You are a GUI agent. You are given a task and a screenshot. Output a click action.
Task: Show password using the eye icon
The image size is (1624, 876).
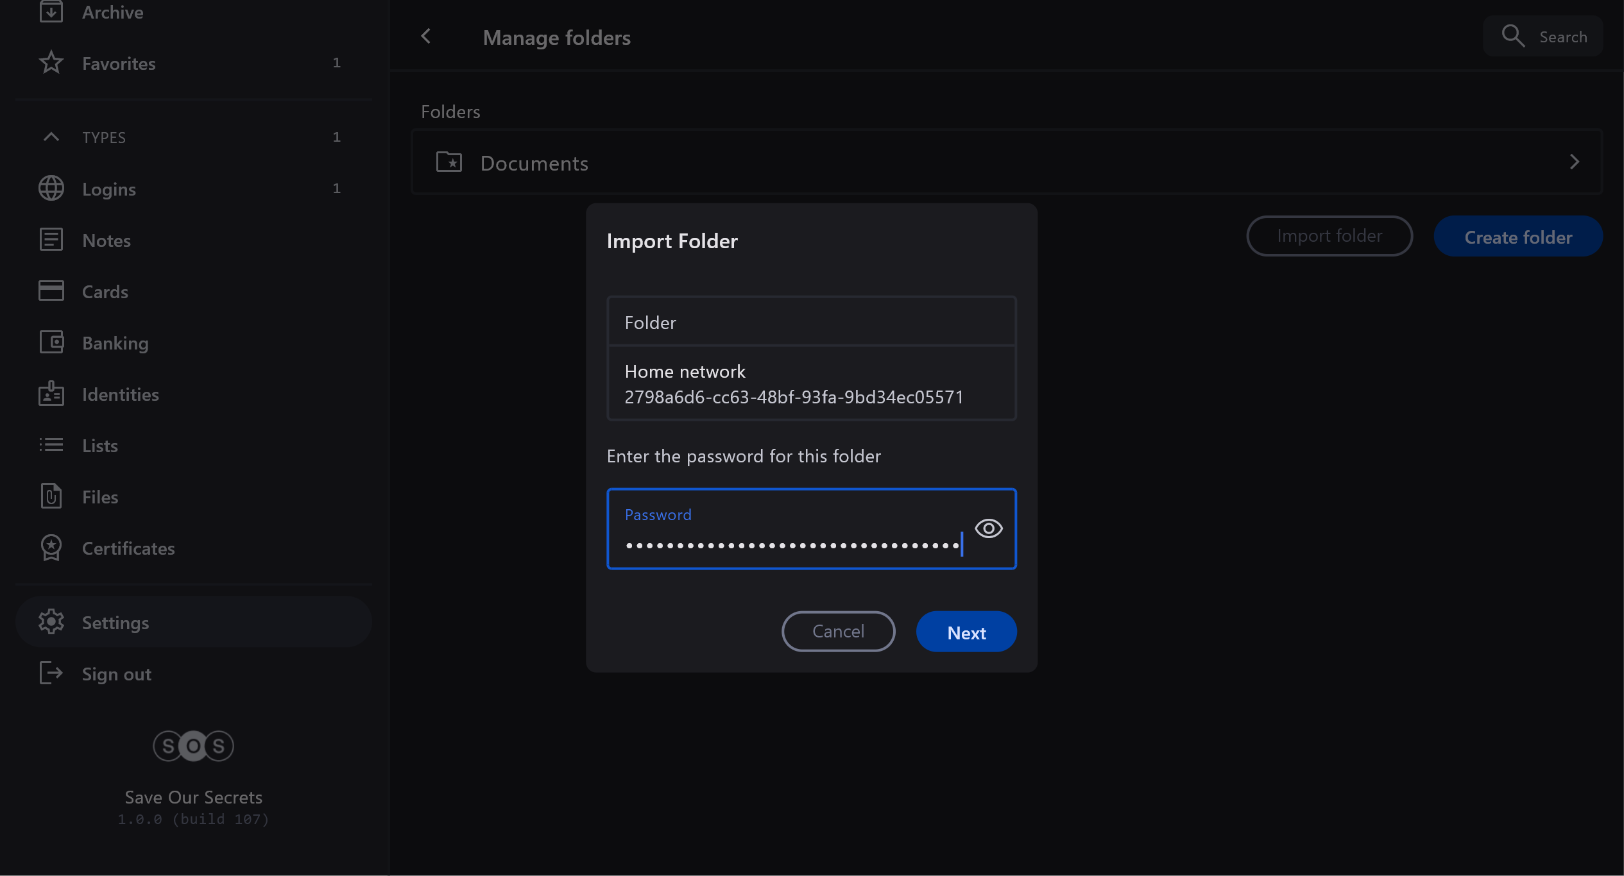[x=988, y=528]
